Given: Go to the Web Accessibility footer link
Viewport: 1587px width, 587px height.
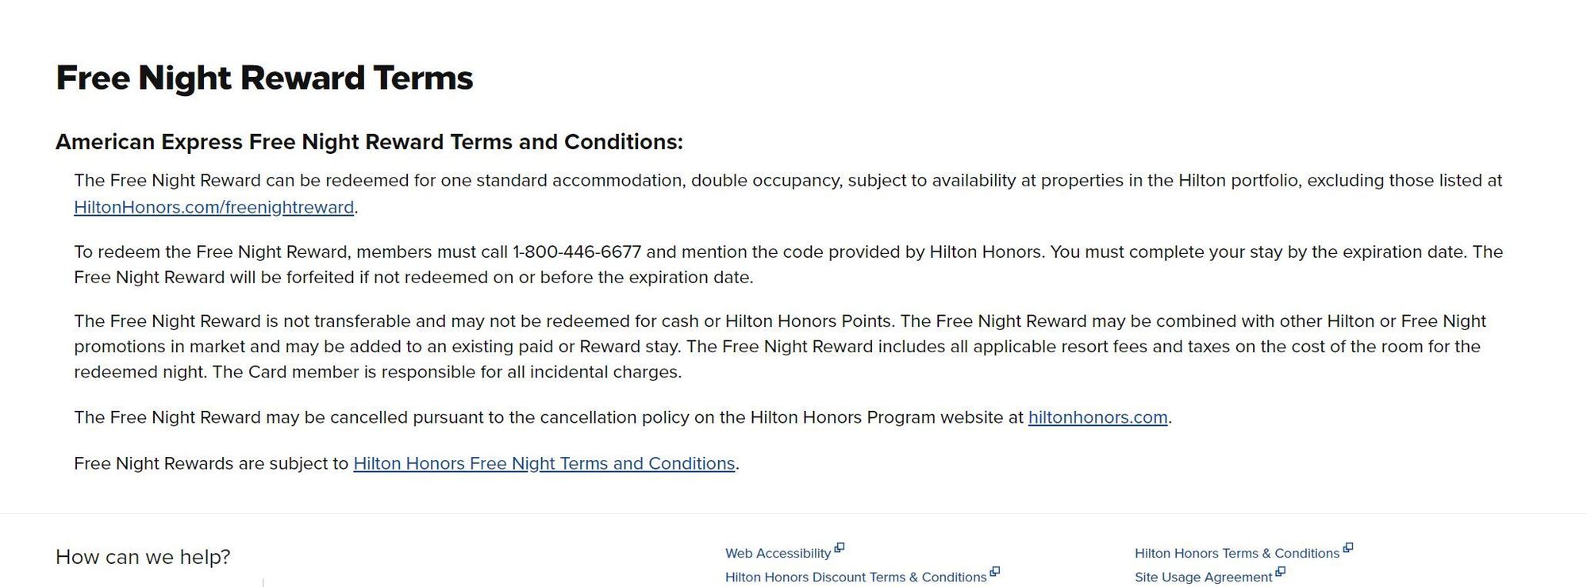Looking at the screenshot, I should point(778,554).
